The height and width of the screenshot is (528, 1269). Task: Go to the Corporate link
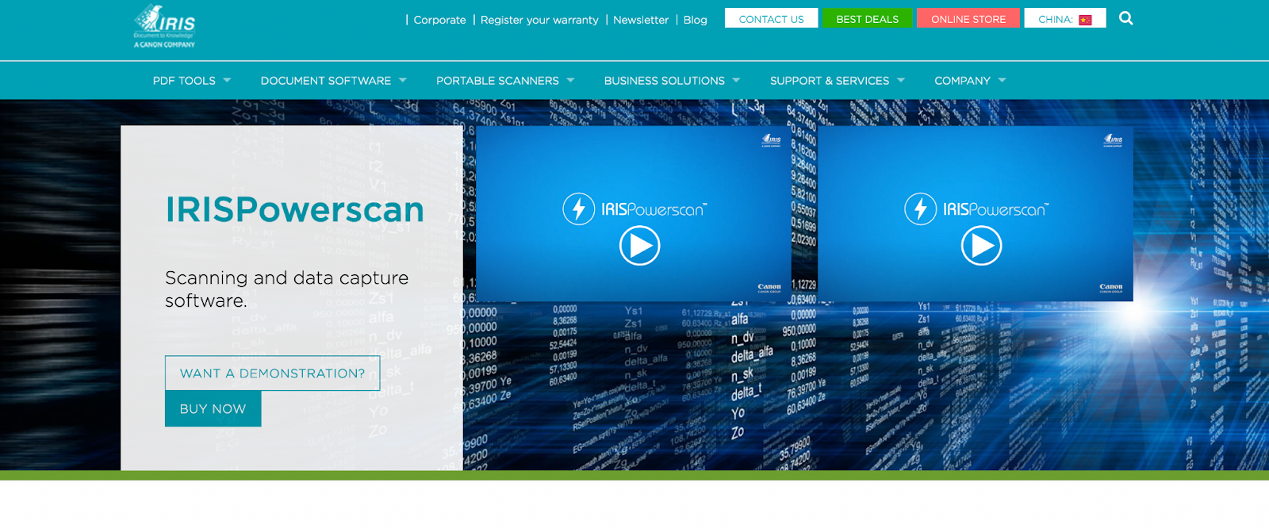[x=439, y=20]
